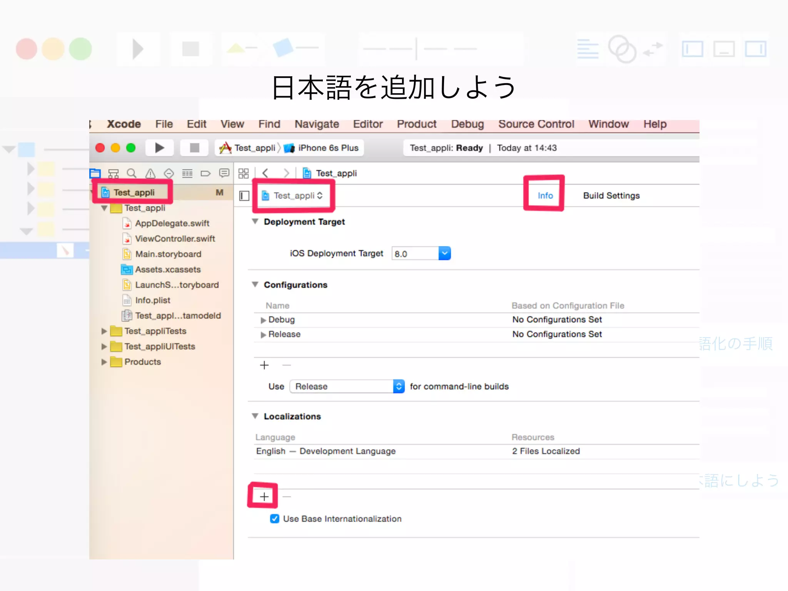Open the Symbol navigator icon

point(113,174)
